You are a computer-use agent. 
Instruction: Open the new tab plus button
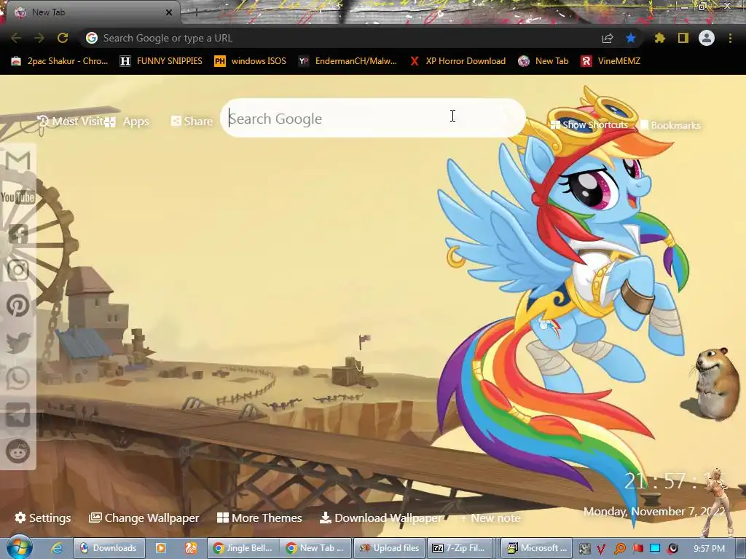(x=195, y=12)
